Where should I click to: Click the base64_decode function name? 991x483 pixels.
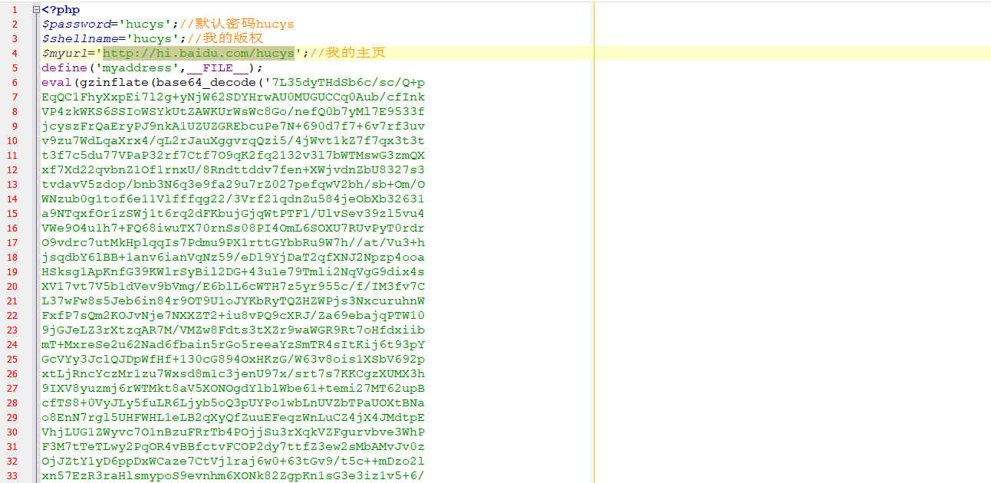tap(206, 83)
